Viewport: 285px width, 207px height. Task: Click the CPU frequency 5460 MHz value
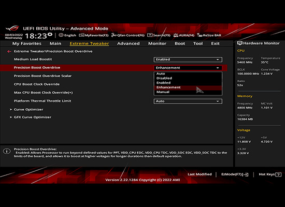[245, 62]
